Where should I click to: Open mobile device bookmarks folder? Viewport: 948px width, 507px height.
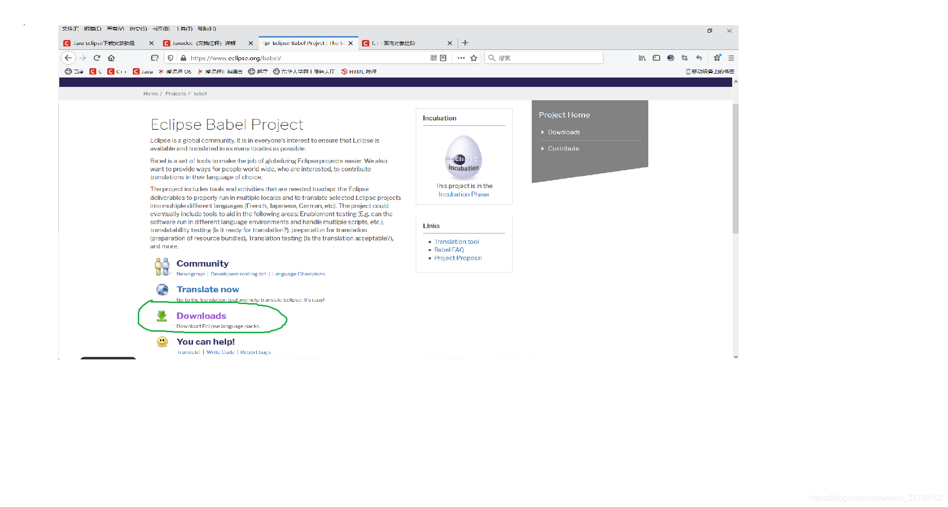[x=710, y=72]
